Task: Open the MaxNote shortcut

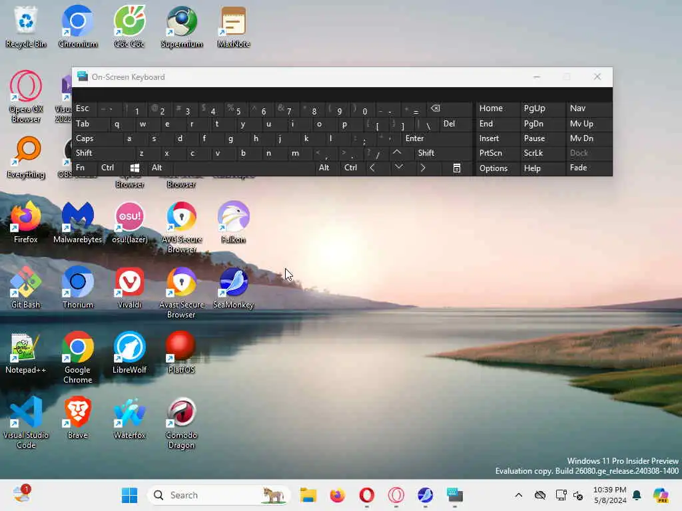Action: [234, 27]
